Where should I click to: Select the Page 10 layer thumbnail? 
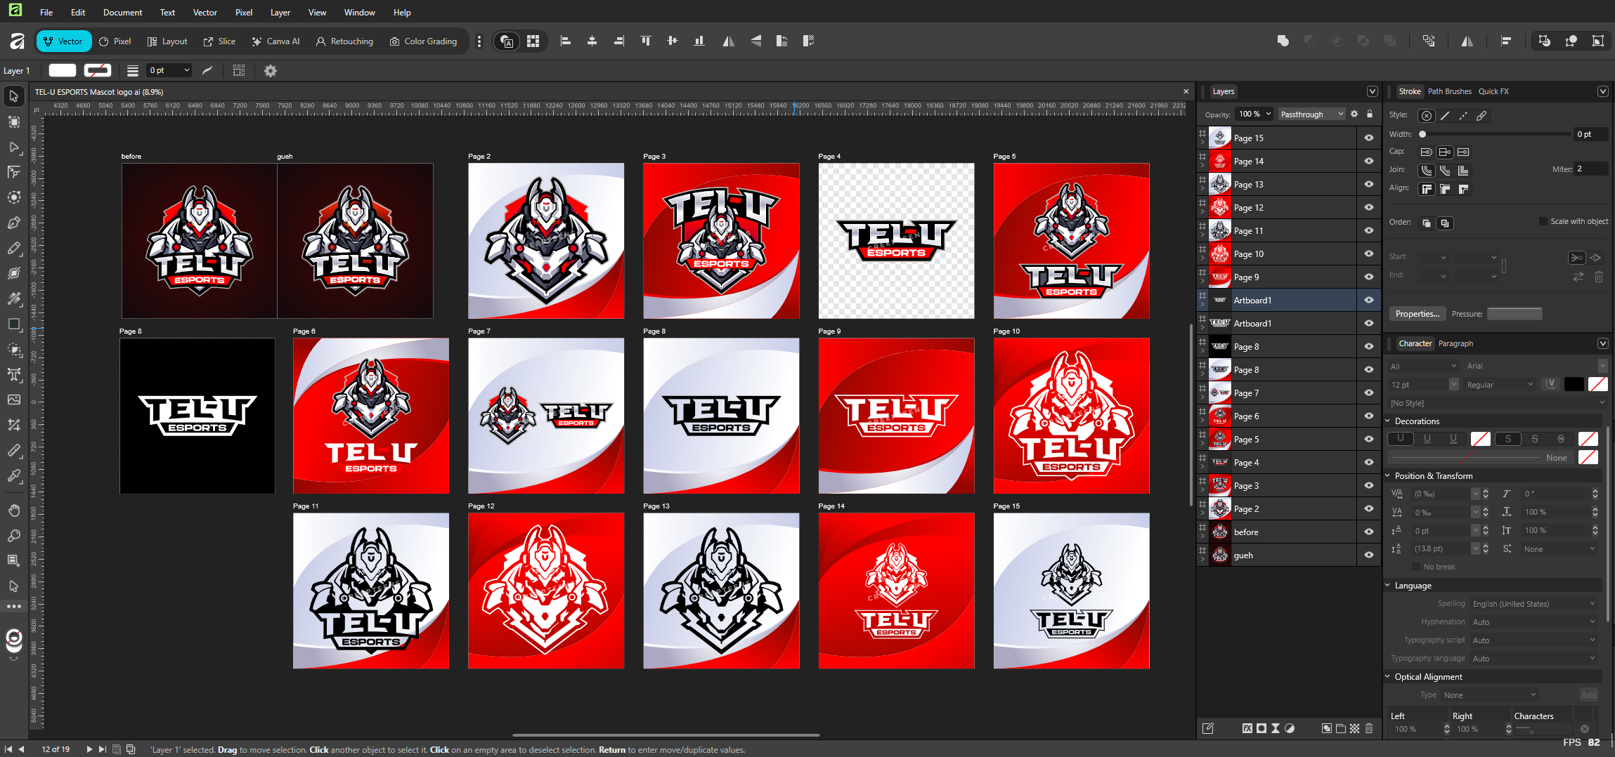[x=1220, y=254]
